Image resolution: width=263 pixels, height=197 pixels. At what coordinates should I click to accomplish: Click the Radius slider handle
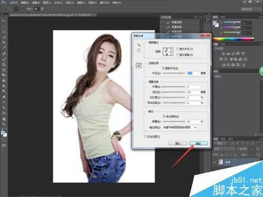pyautogui.click(x=180, y=73)
